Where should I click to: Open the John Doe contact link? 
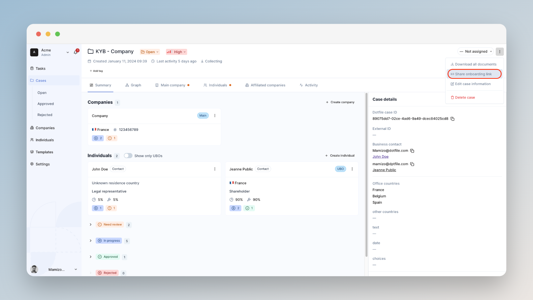click(x=380, y=157)
